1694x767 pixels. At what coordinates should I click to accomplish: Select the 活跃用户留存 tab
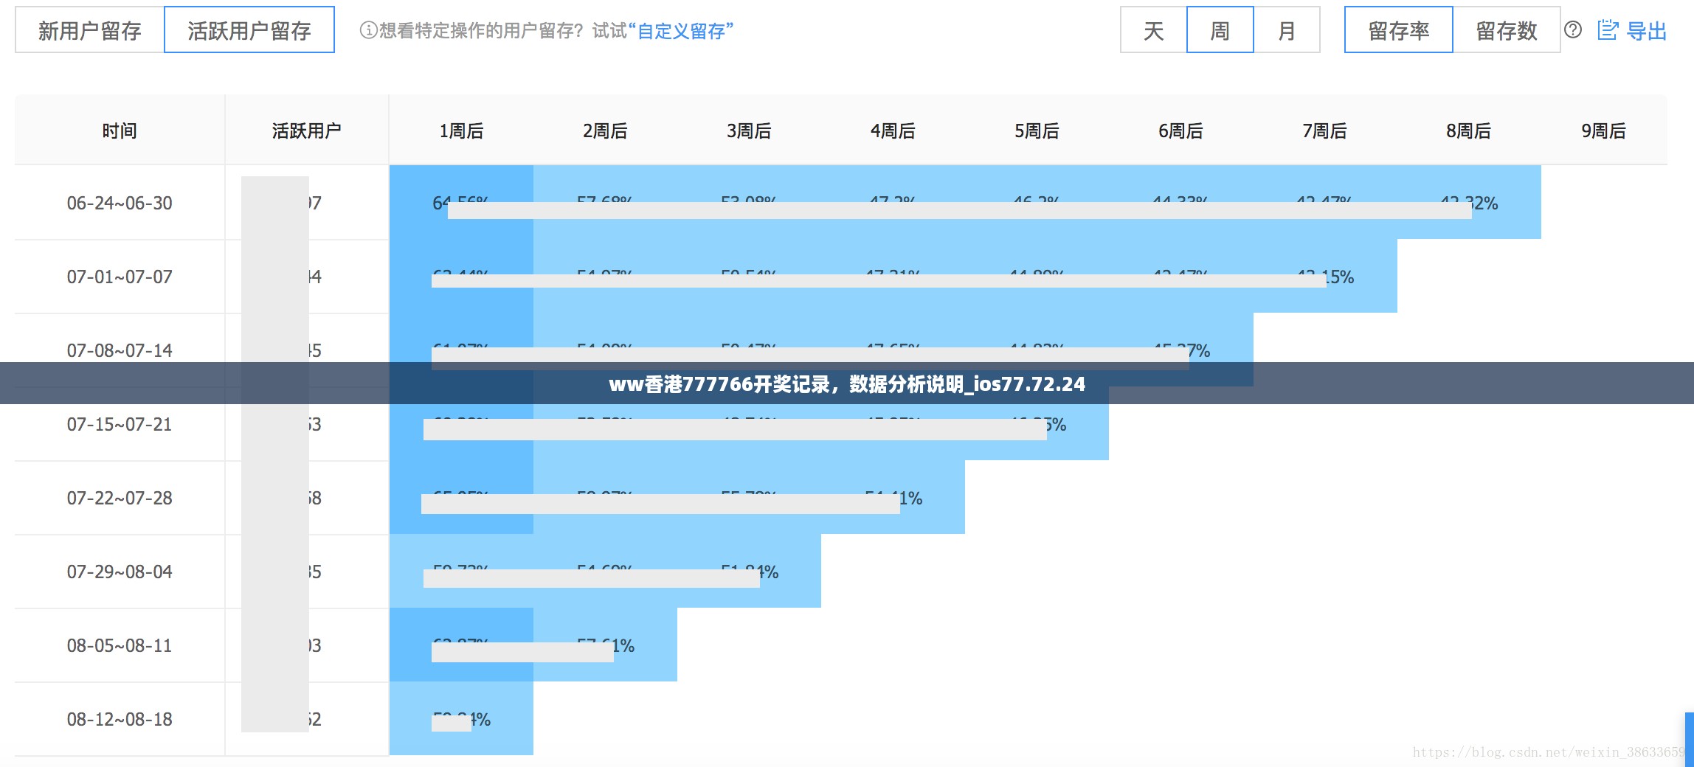tap(249, 30)
